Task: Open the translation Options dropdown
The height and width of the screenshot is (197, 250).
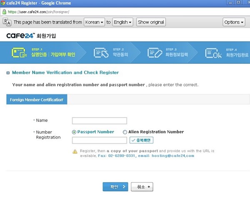Action: 234,22
